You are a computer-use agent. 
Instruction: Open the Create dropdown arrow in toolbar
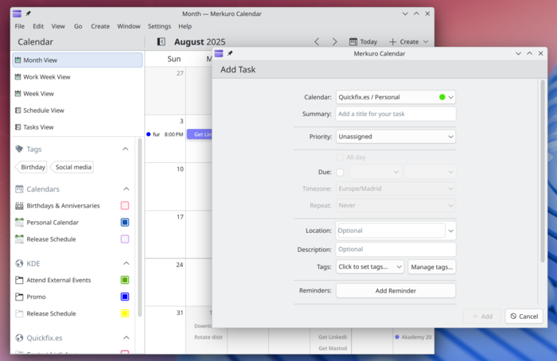point(426,42)
